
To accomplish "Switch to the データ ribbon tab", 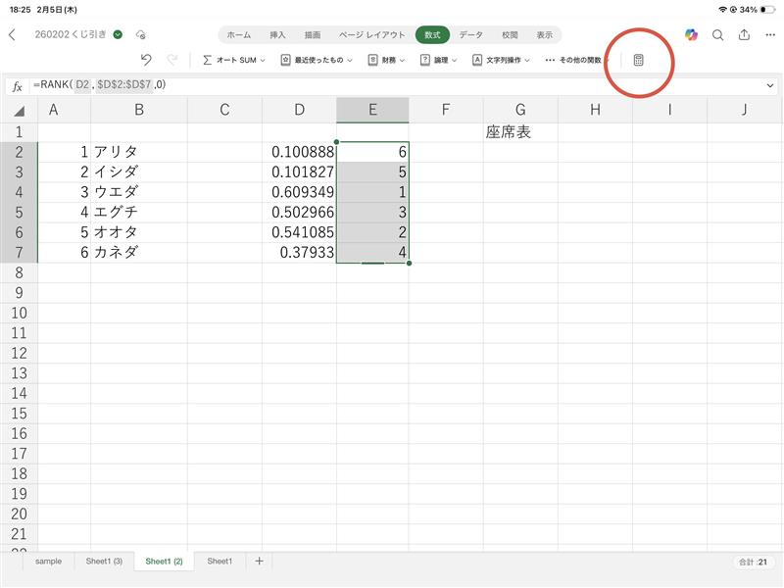I will point(470,34).
